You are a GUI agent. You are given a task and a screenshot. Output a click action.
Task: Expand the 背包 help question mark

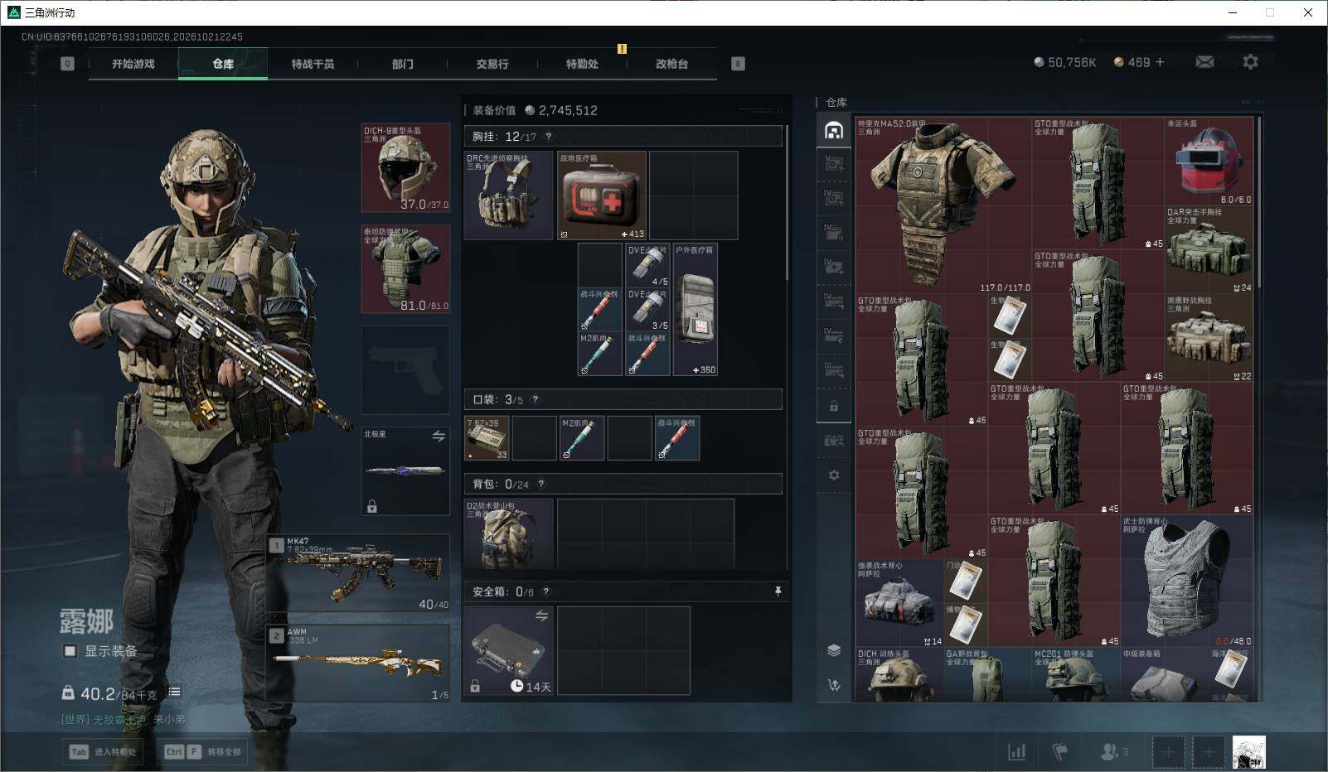click(x=541, y=484)
